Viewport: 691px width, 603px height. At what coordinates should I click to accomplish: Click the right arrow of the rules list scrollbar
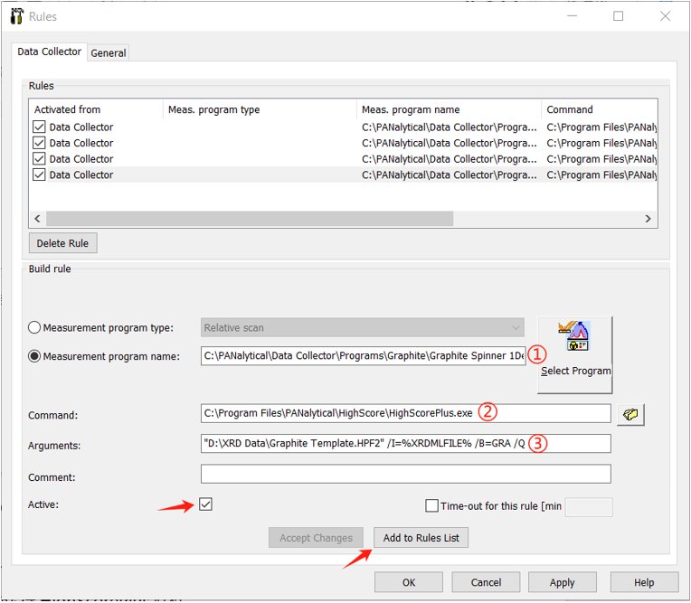click(x=648, y=219)
